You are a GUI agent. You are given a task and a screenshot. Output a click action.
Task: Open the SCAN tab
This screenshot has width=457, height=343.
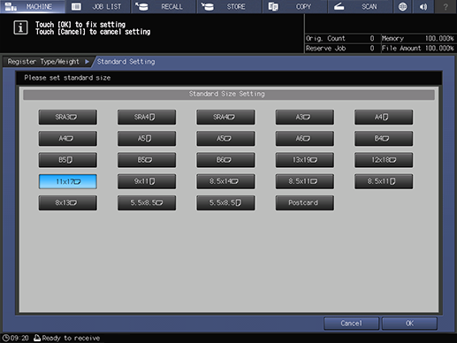click(x=360, y=6)
